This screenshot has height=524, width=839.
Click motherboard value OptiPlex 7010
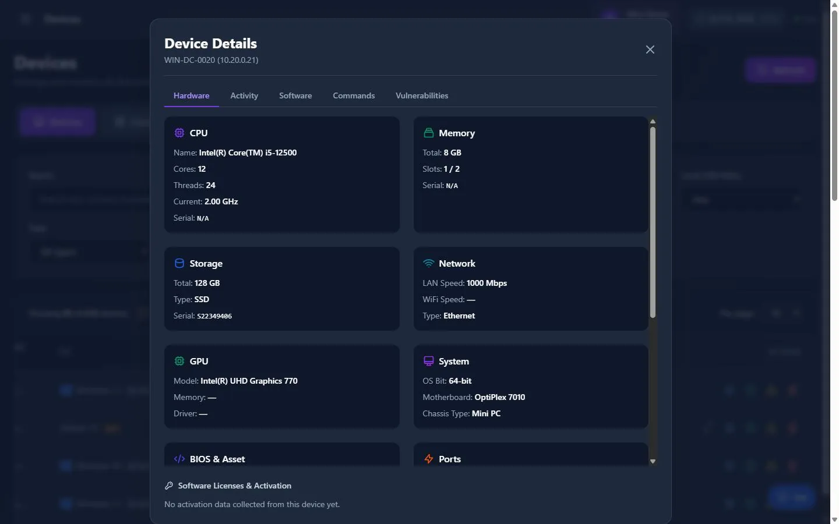click(x=500, y=397)
